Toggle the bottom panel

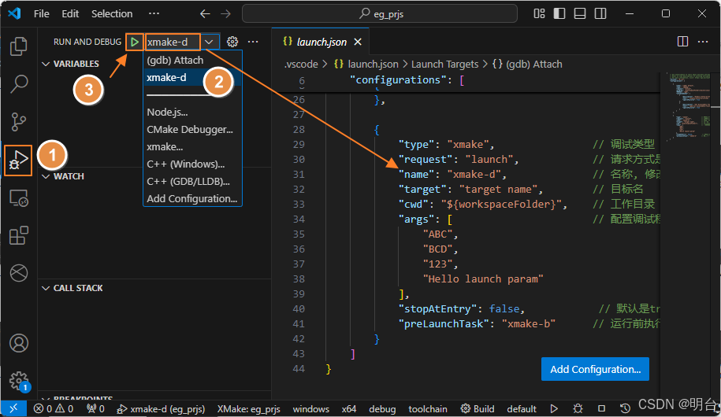(580, 14)
